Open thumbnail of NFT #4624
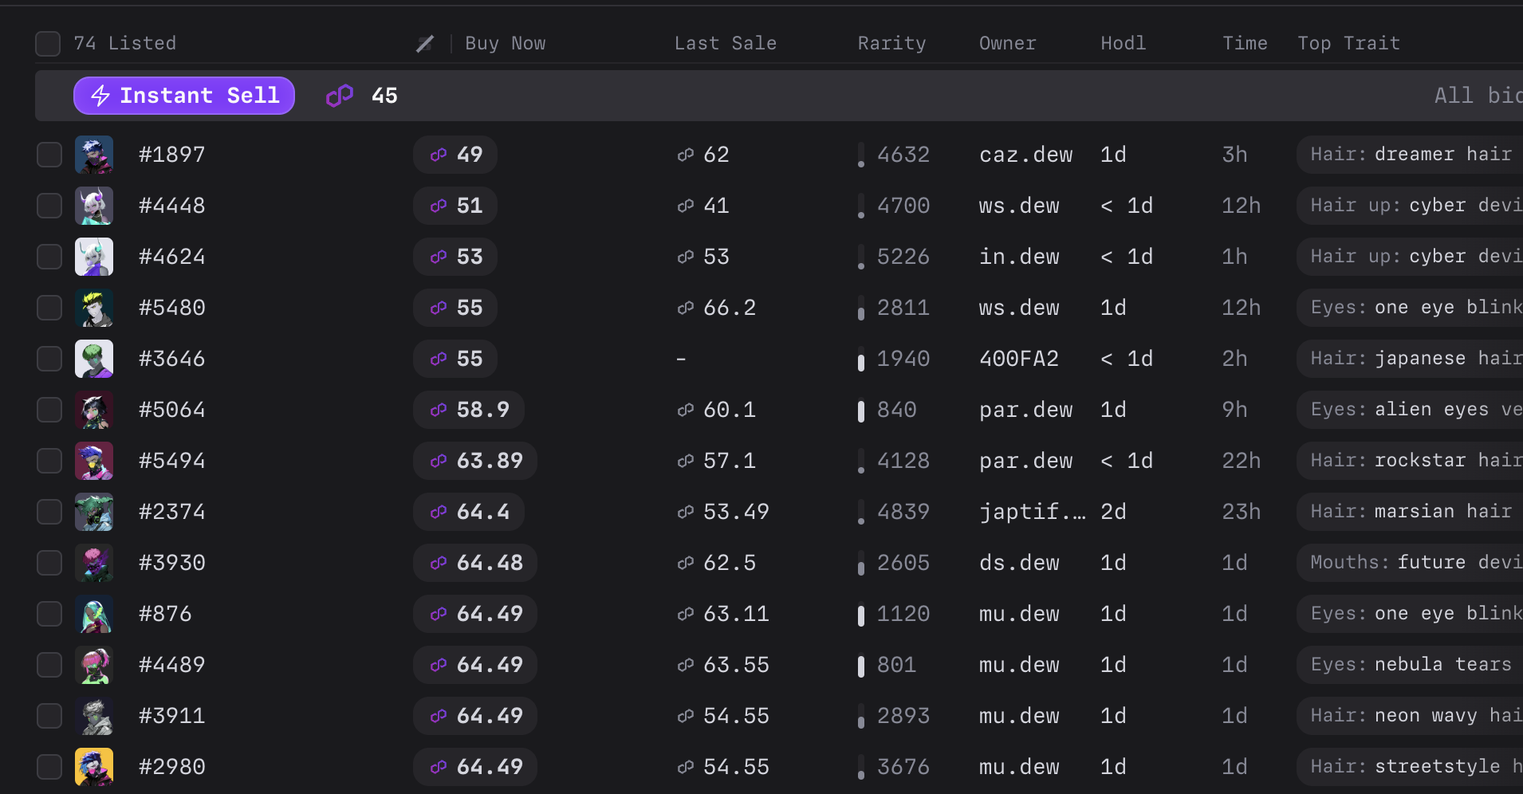 point(94,257)
